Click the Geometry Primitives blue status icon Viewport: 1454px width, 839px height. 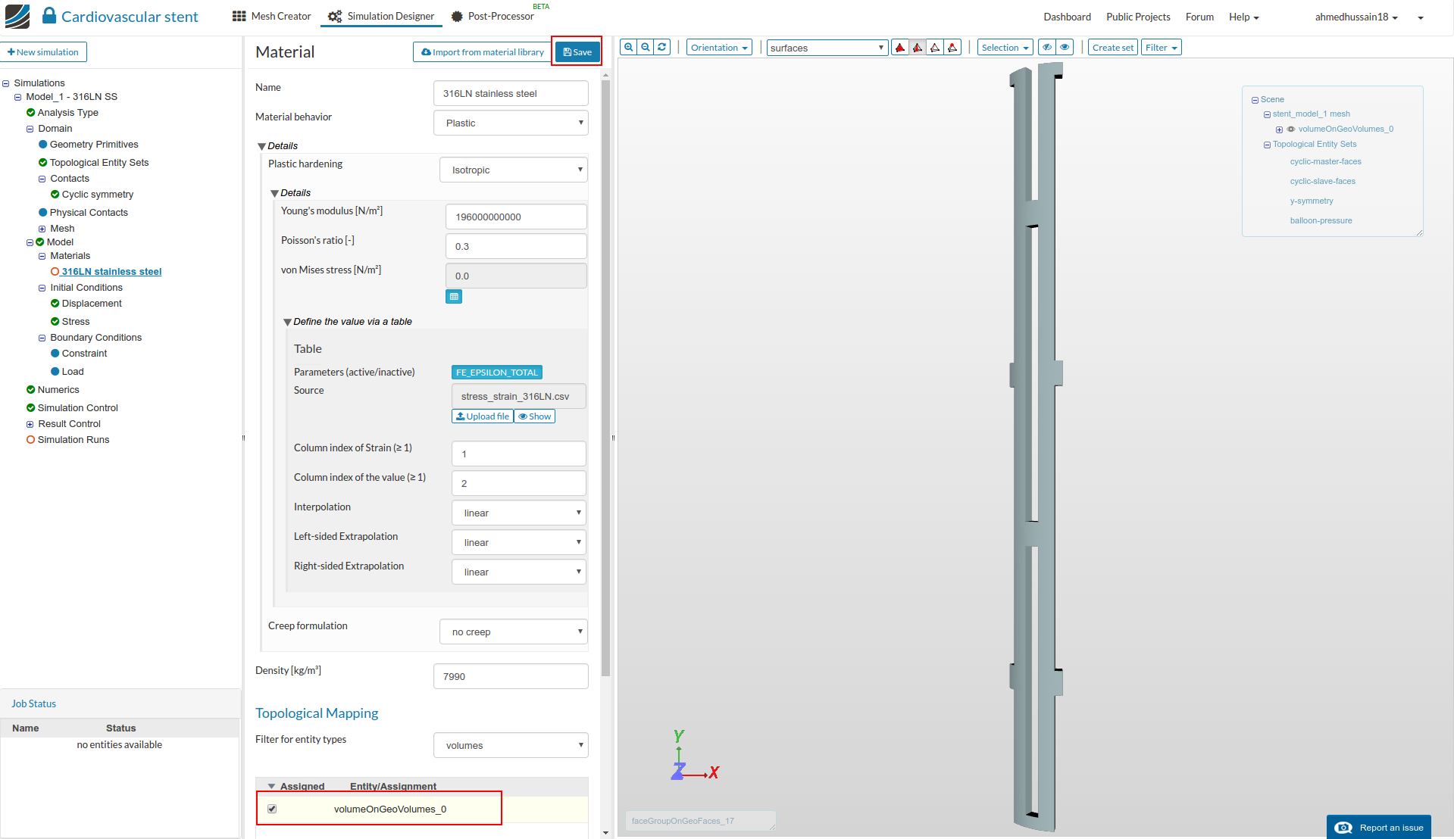click(x=43, y=145)
